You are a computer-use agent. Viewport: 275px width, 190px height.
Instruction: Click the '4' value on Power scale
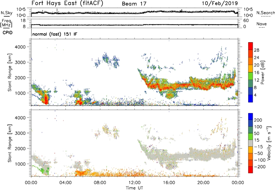255,95
